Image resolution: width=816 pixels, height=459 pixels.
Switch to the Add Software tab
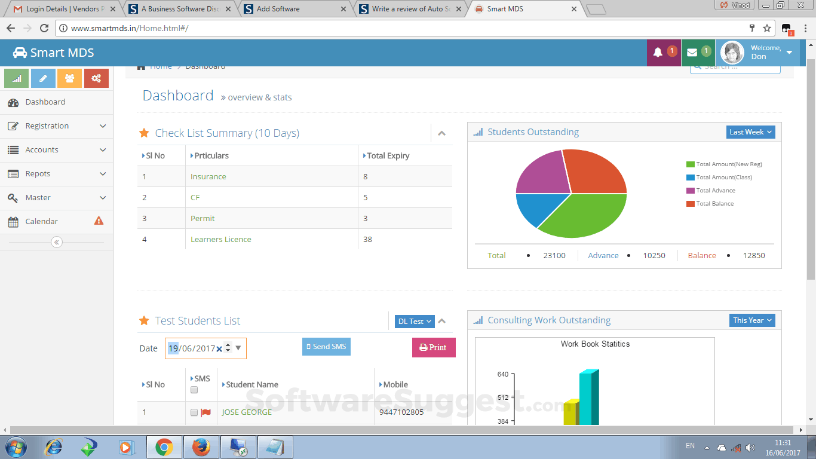click(x=295, y=9)
